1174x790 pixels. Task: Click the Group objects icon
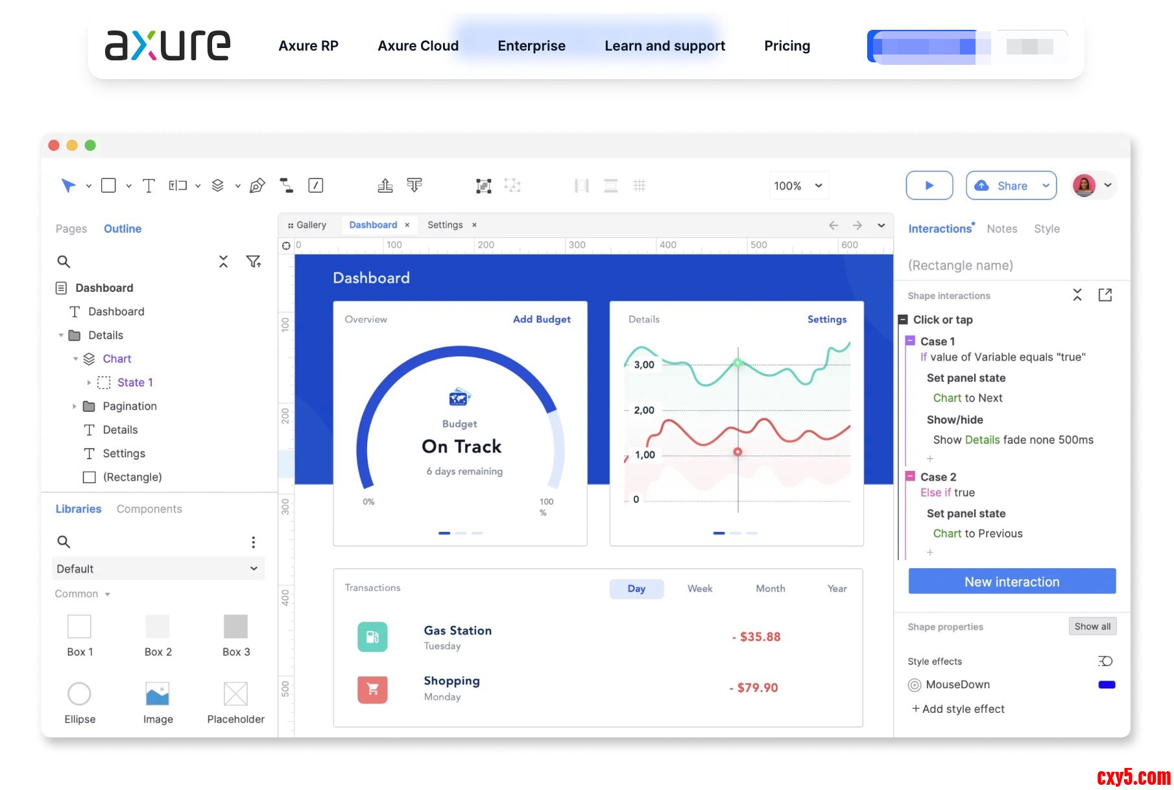coord(483,186)
